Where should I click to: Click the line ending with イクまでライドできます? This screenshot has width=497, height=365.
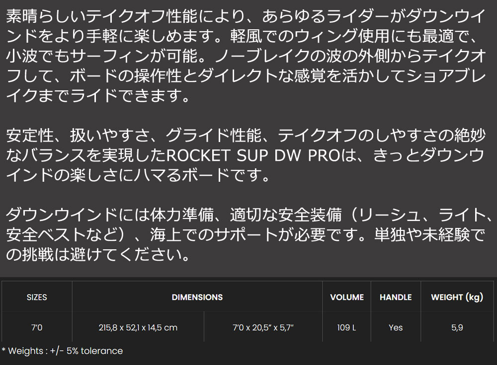[x=98, y=95]
